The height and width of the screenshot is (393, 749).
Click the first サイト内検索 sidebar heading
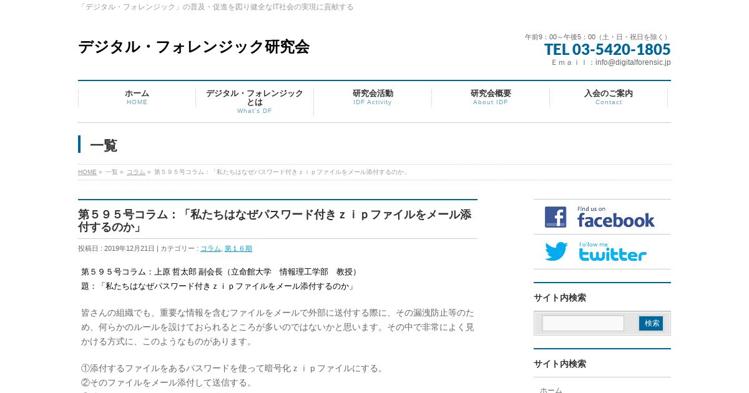click(x=560, y=298)
